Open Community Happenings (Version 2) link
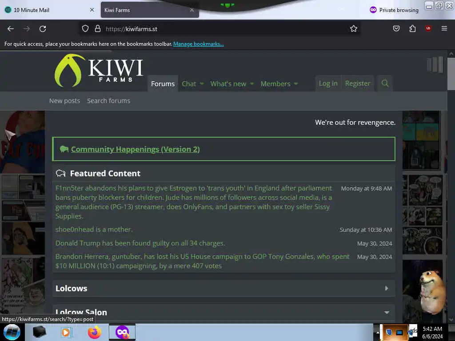The image size is (455, 341). (x=135, y=149)
